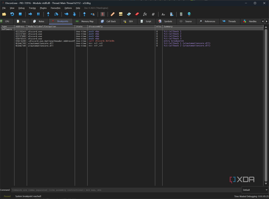Click the Software breakpoint type row
This screenshot has height=199, width=269.
[132, 29]
